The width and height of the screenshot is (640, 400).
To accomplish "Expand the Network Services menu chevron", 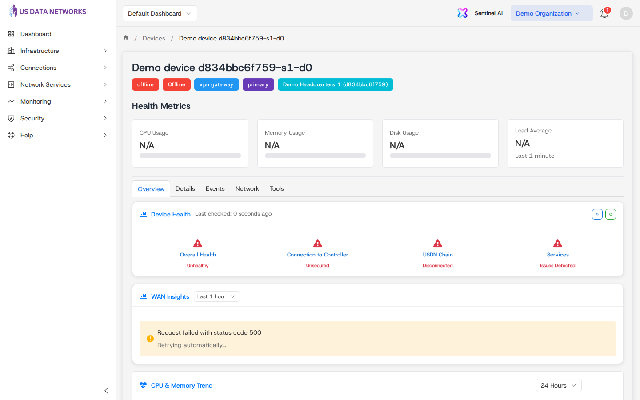I will pyautogui.click(x=105, y=84).
